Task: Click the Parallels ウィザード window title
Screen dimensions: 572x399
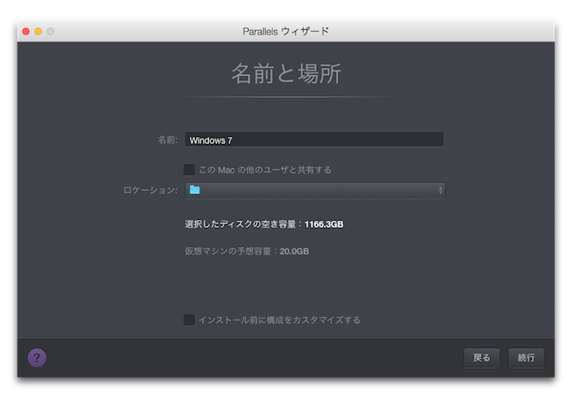Action: [x=286, y=32]
